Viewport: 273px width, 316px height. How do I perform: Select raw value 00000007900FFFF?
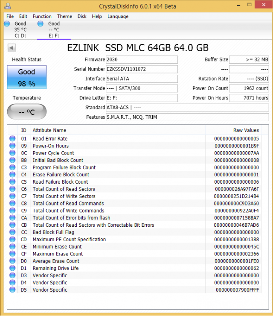[x=237, y=290]
